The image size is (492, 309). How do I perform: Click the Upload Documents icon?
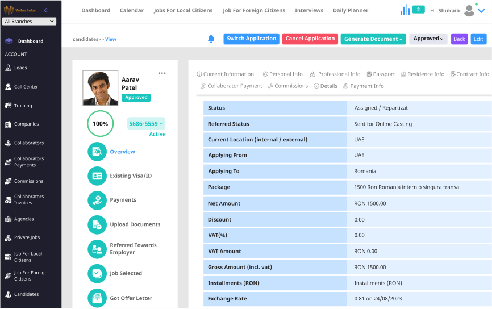click(x=97, y=224)
